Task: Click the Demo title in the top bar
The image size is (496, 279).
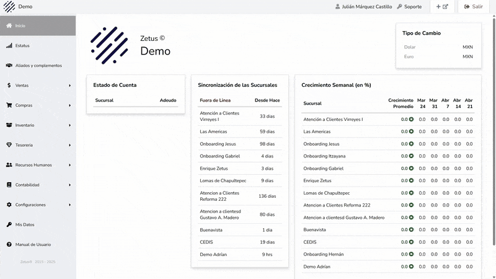Action: pyautogui.click(x=25, y=6)
